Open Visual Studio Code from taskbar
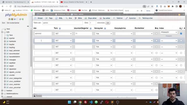 pyautogui.click(x=91, y=102)
